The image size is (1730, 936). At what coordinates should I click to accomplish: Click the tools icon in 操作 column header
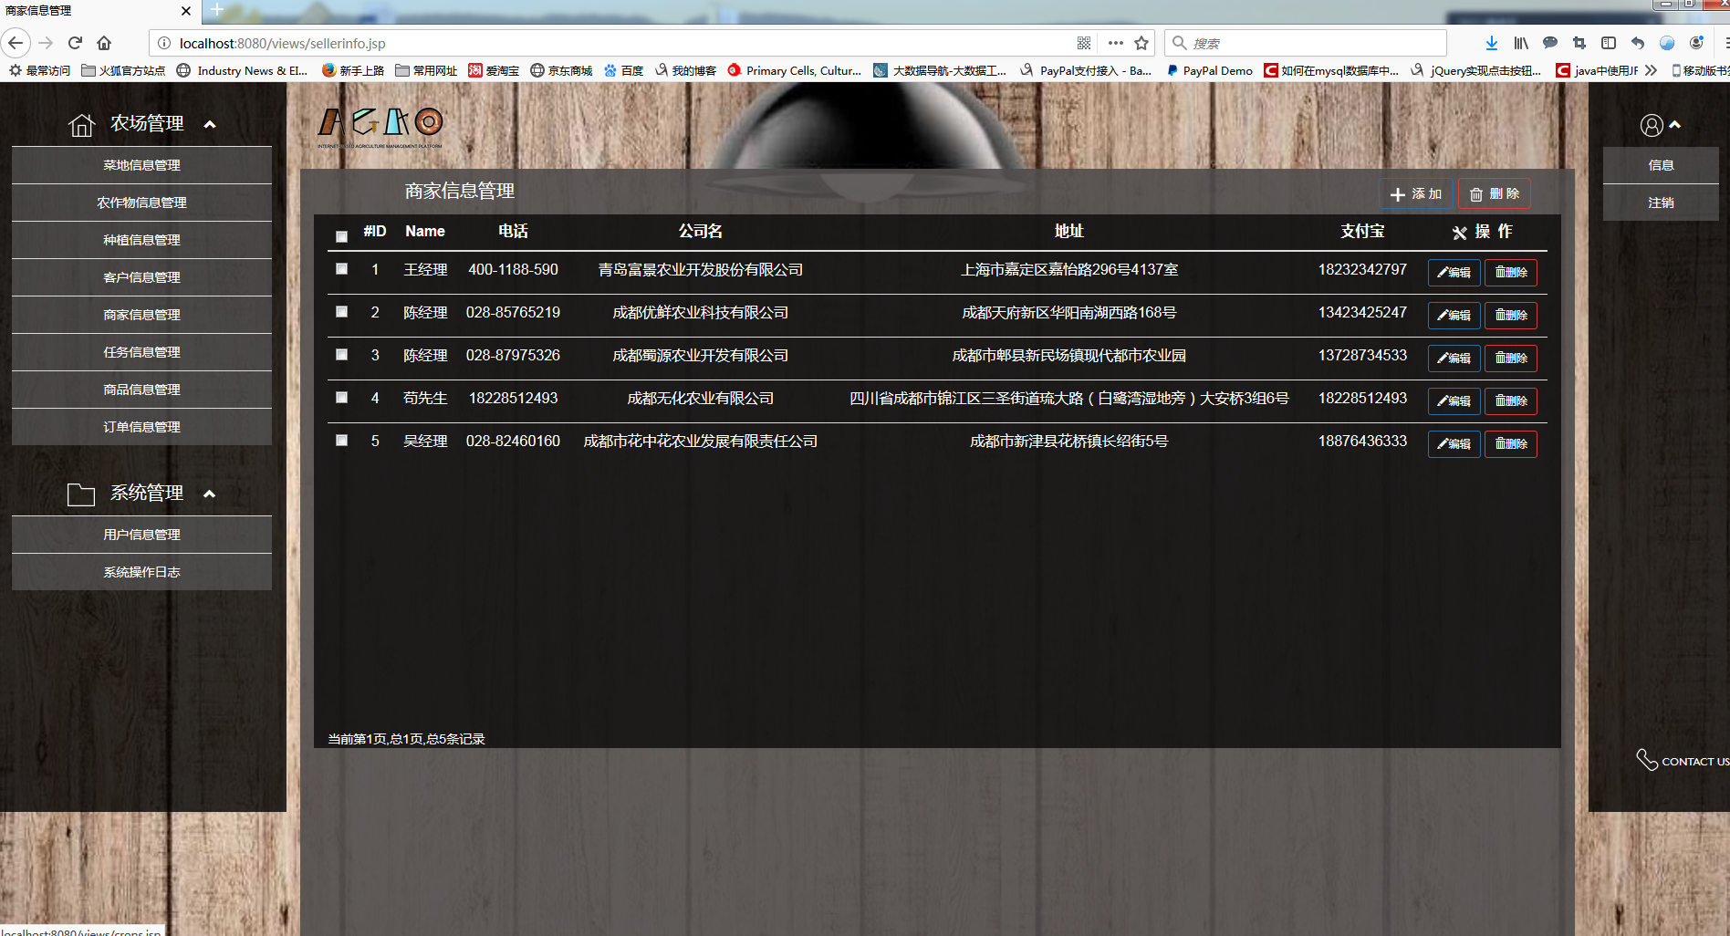1460,233
